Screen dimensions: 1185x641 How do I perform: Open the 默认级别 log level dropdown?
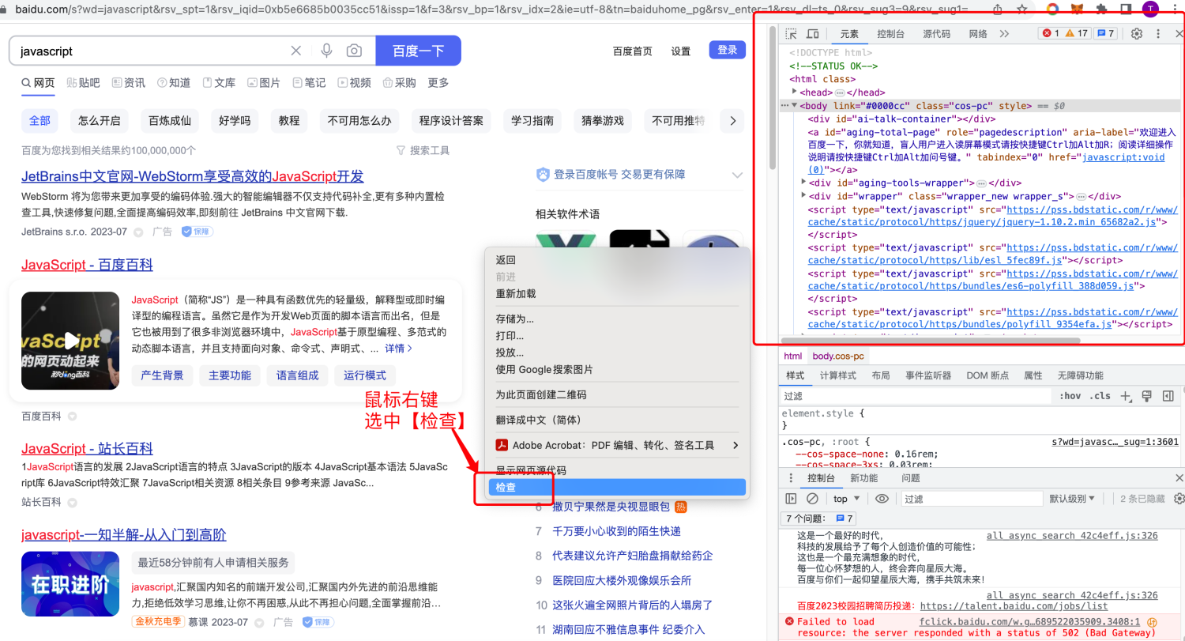point(1072,499)
